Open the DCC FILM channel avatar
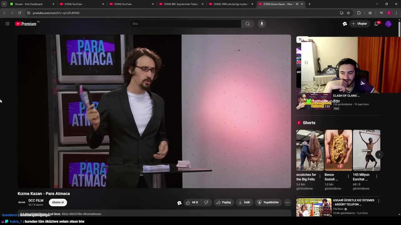401x225 pixels. [x=22, y=202]
